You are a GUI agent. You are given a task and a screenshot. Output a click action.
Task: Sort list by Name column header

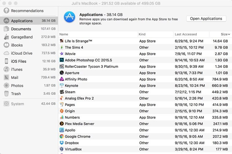tap(64, 34)
